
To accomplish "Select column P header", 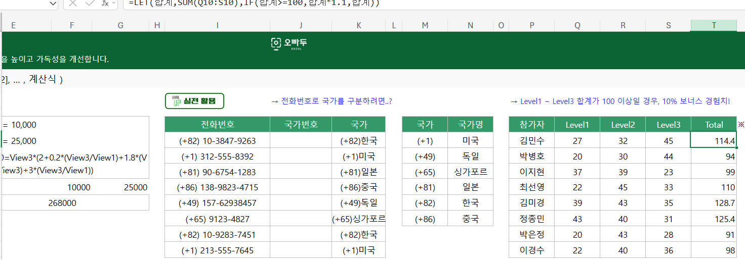I will coord(531,25).
